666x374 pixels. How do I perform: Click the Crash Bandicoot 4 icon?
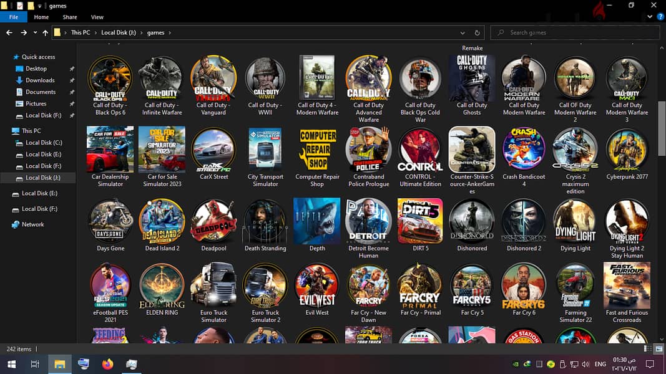tap(524, 149)
